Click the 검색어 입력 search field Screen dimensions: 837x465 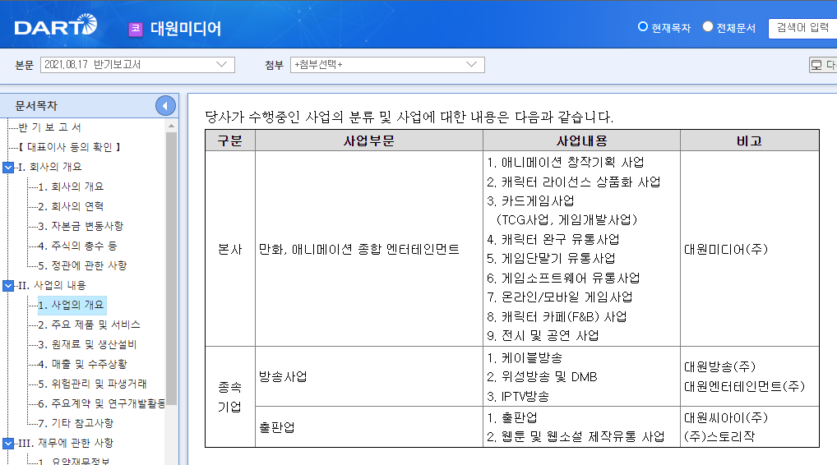tap(802, 28)
